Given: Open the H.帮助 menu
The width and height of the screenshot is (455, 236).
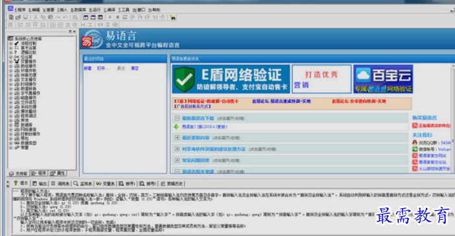Looking at the screenshot, I should click(x=154, y=10).
